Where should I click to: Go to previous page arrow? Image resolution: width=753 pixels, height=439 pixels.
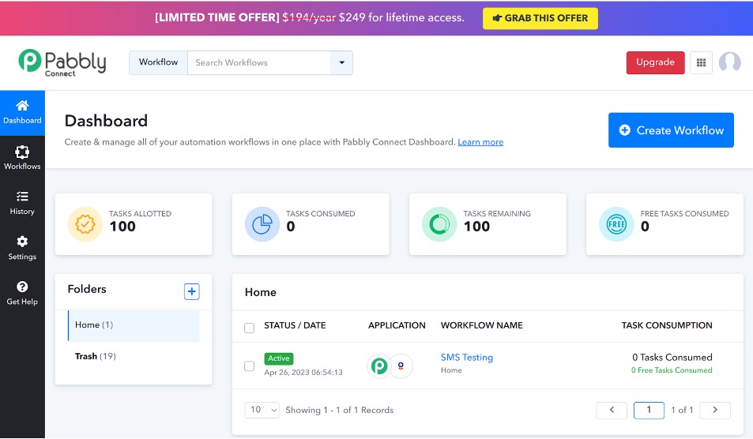coord(612,410)
